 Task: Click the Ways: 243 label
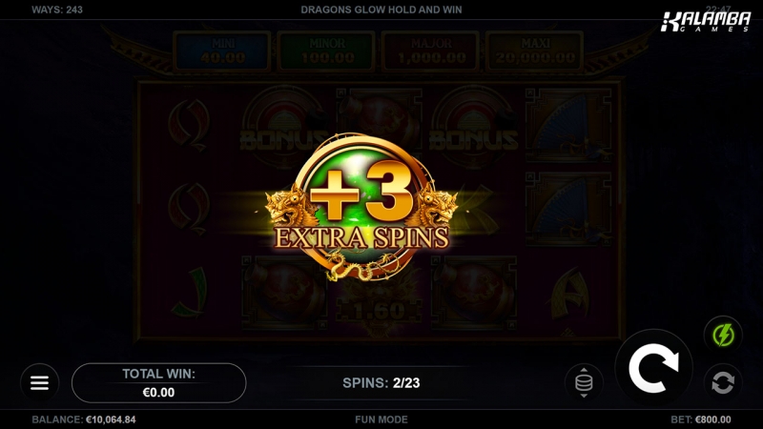point(57,10)
